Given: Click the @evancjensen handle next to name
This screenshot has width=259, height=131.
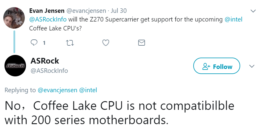Looking at the screenshot, I should coord(86,11).
